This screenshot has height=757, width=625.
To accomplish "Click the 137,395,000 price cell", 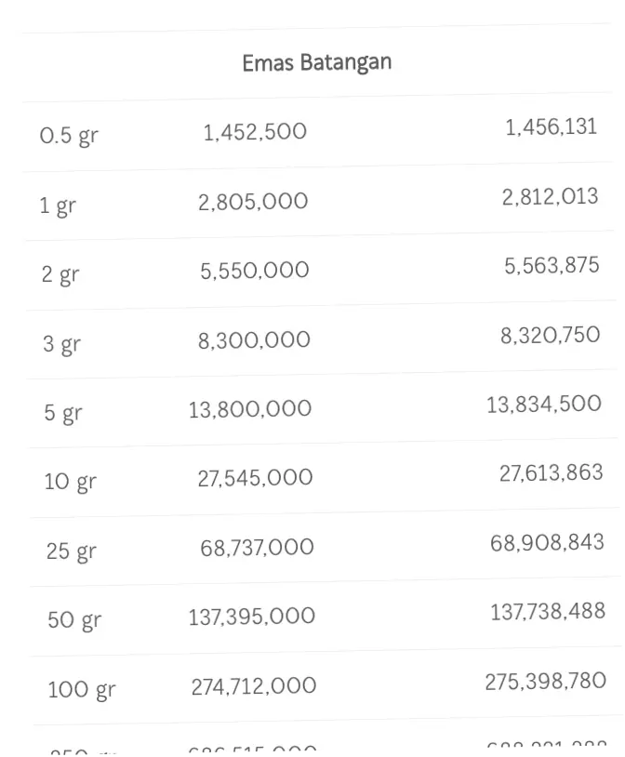I will coord(252,616).
